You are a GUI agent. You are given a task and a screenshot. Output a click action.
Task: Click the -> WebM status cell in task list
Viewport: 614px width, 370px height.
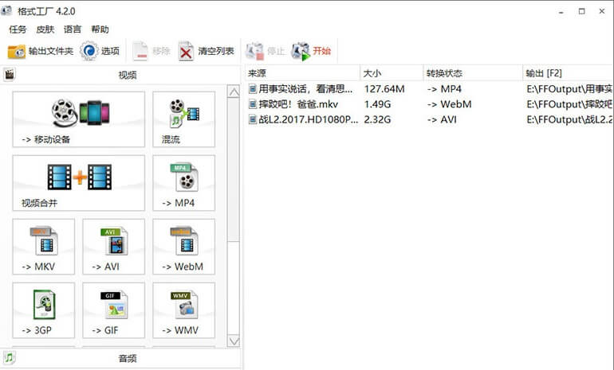coord(449,104)
